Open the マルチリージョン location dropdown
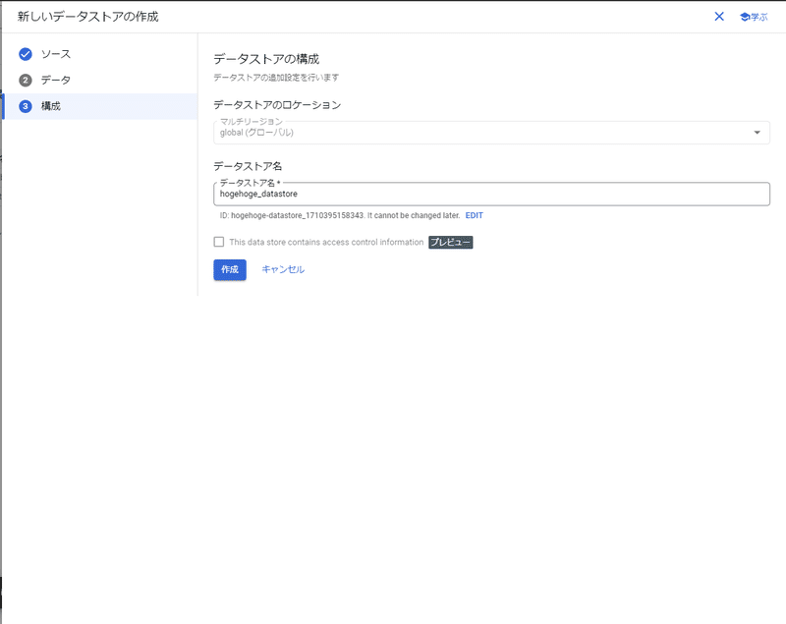This screenshot has height=624, width=786. pos(491,133)
